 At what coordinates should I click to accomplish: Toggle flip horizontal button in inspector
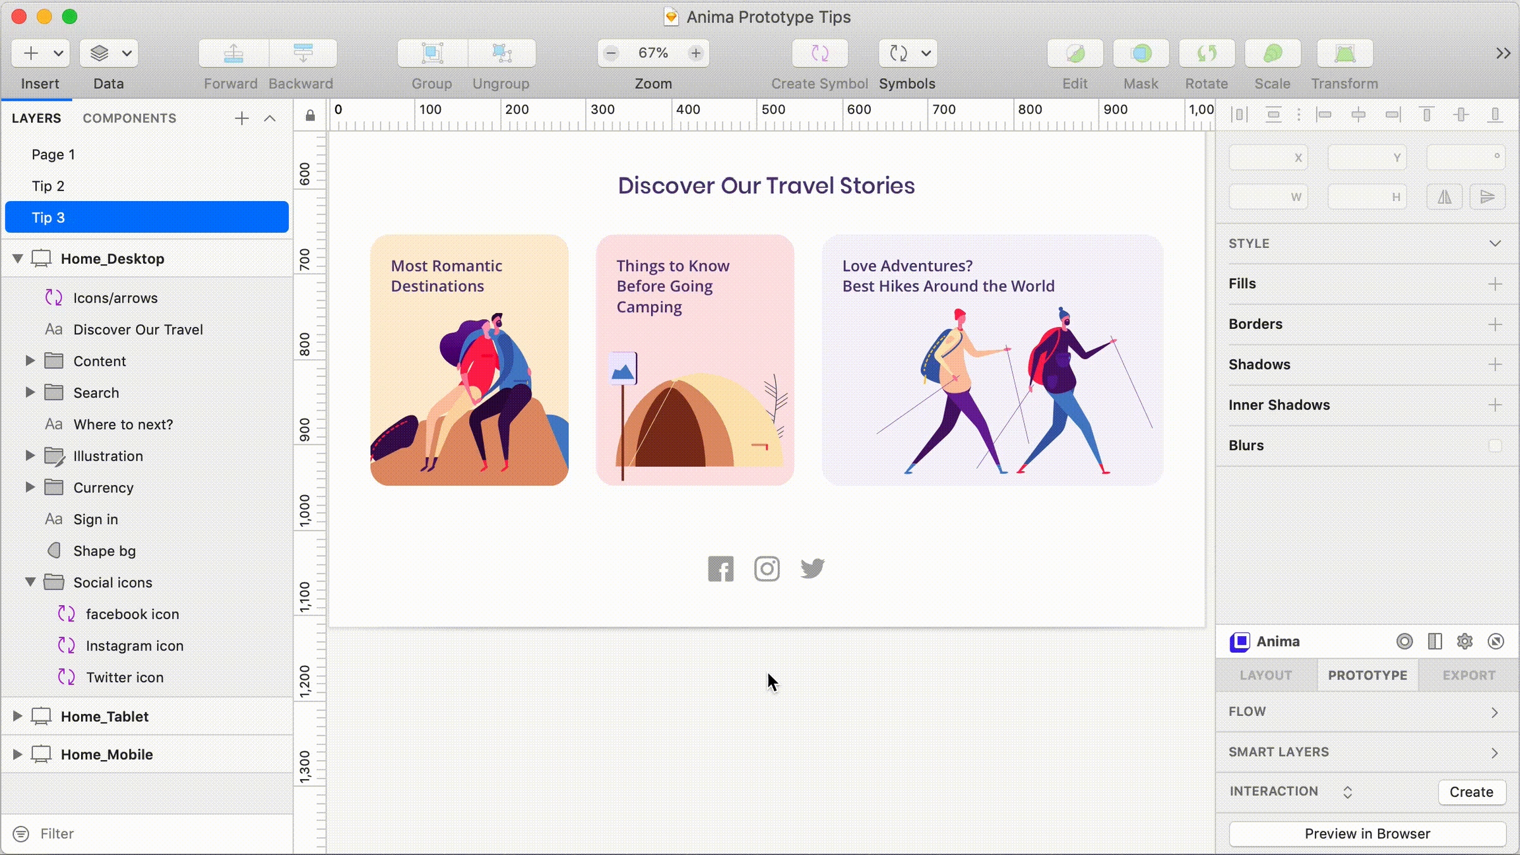click(x=1444, y=196)
